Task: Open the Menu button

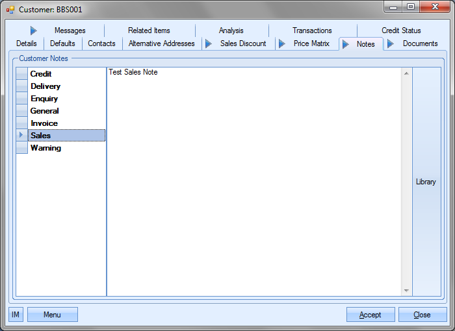Action: (x=52, y=315)
